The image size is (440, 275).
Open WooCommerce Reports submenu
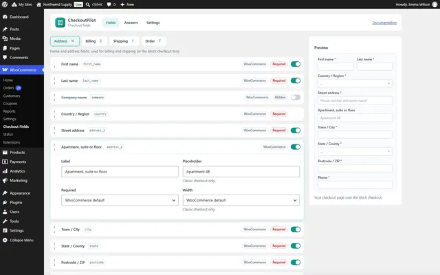click(x=9, y=111)
